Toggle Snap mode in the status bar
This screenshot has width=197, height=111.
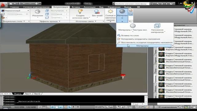pyautogui.click(x=40, y=107)
